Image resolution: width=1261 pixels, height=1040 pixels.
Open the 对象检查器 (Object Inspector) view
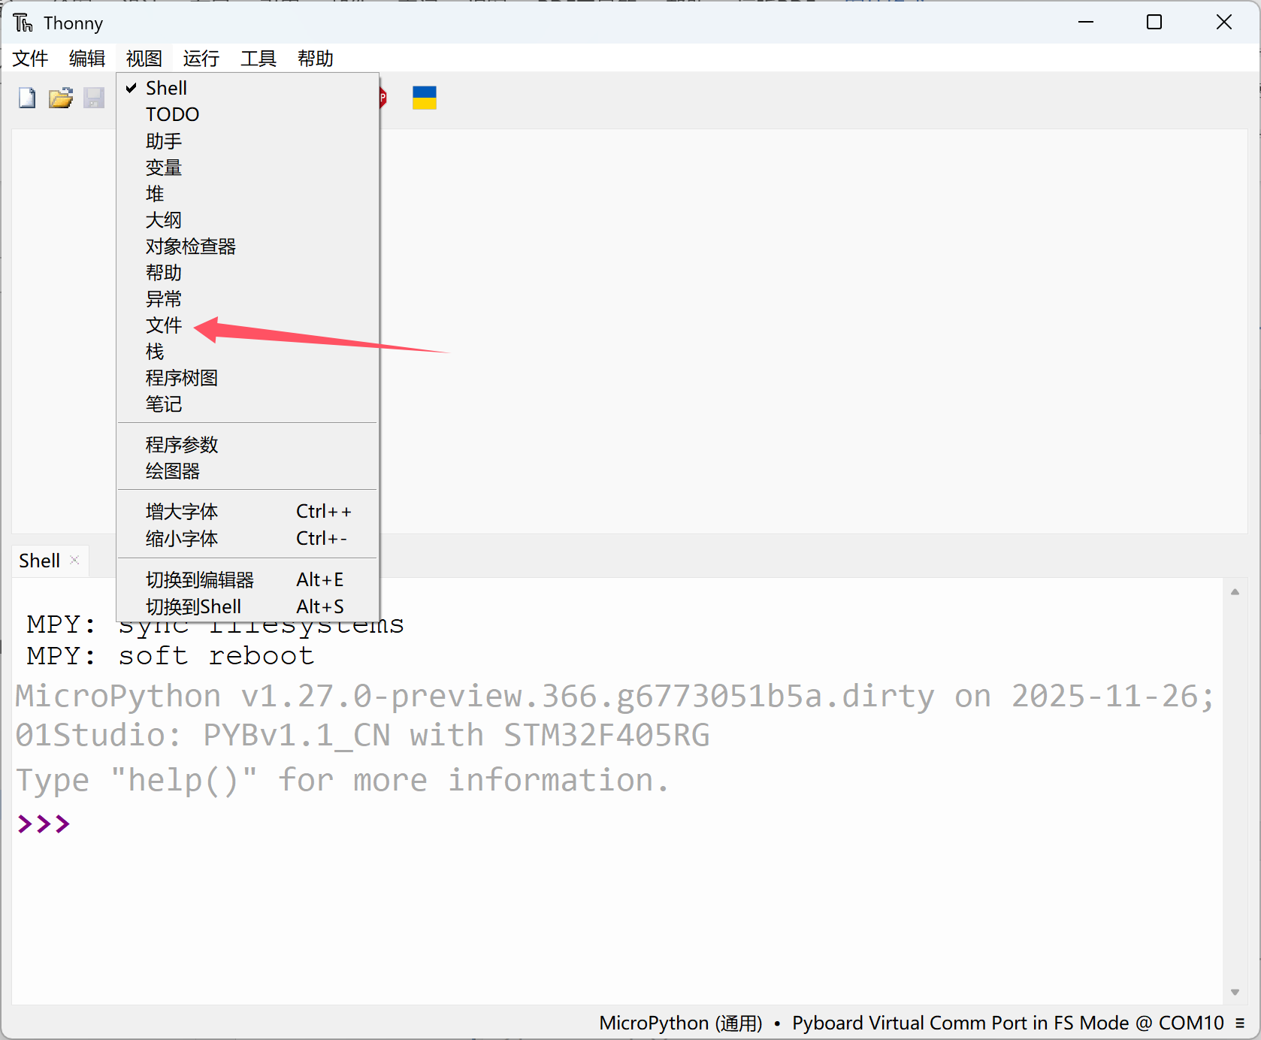click(190, 246)
